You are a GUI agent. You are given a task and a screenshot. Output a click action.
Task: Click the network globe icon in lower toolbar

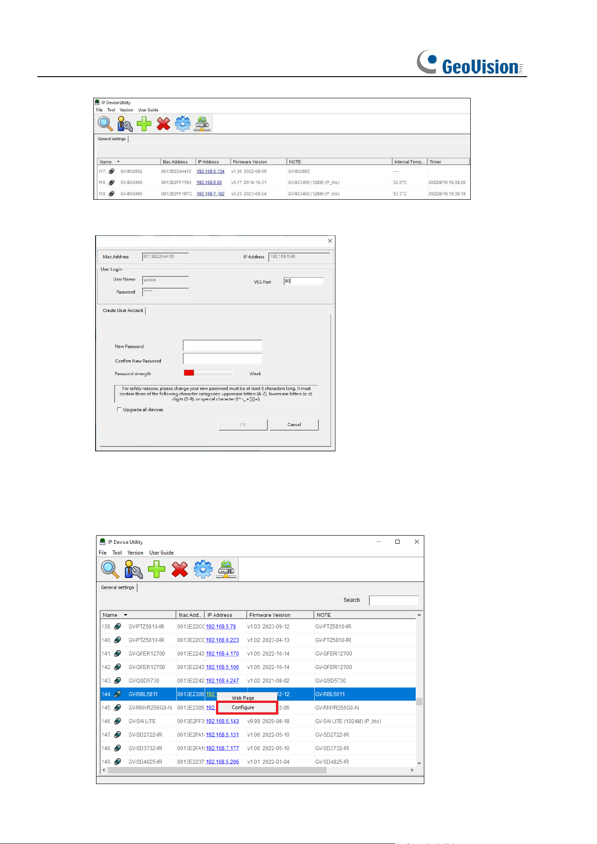(x=226, y=569)
